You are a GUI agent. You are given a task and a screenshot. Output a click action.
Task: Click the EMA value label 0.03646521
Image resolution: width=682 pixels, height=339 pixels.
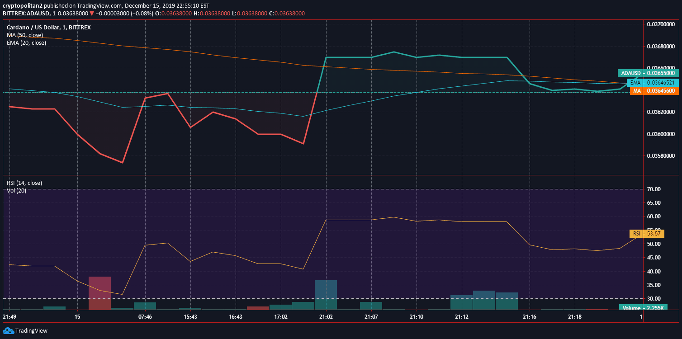point(653,83)
